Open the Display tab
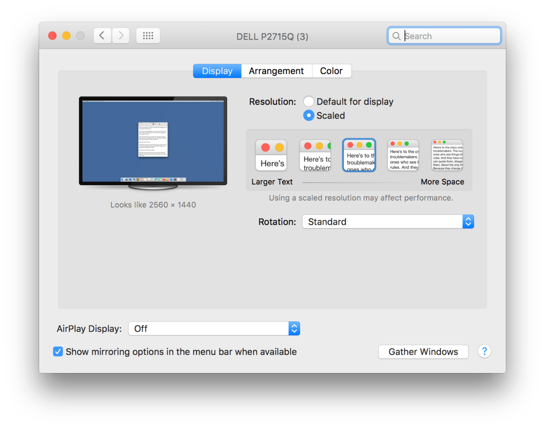This screenshot has height=429, width=545. pyautogui.click(x=217, y=71)
